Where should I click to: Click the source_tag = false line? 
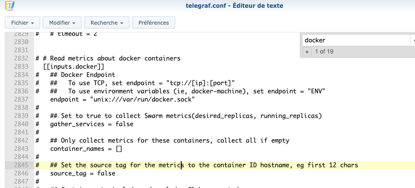(x=82, y=173)
